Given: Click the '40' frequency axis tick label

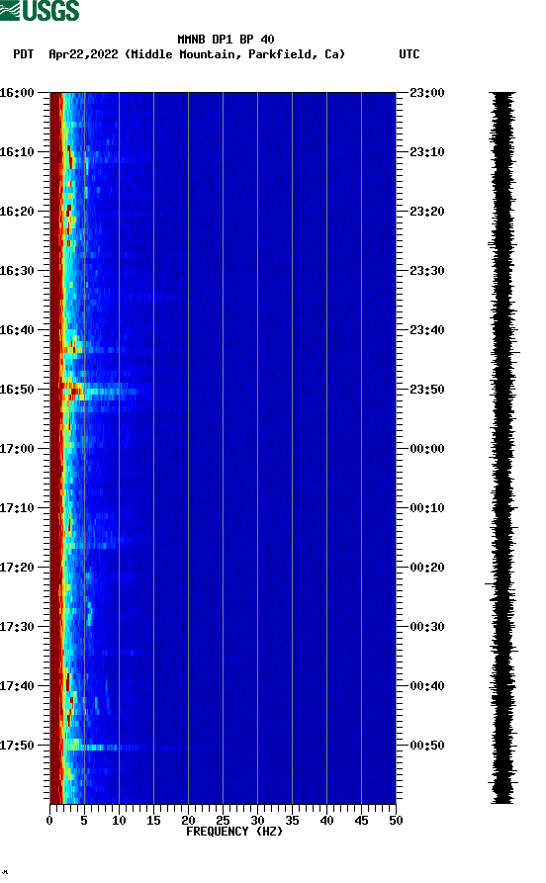Looking at the screenshot, I should tap(326, 821).
